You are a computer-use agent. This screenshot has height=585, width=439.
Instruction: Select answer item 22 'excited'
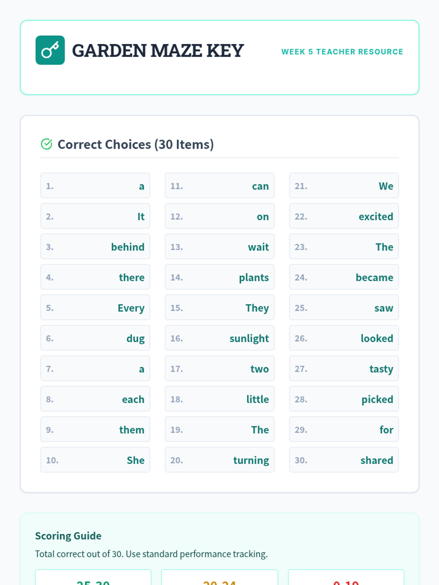(344, 216)
